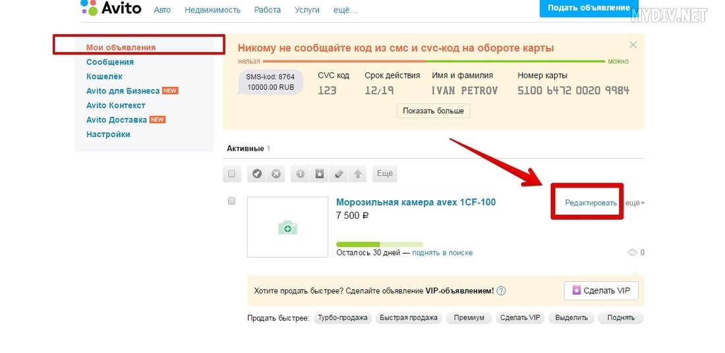Open the Авто category
Image resolution: width=725 pixels, height=353 pixels.
click(x=162, y=10)
